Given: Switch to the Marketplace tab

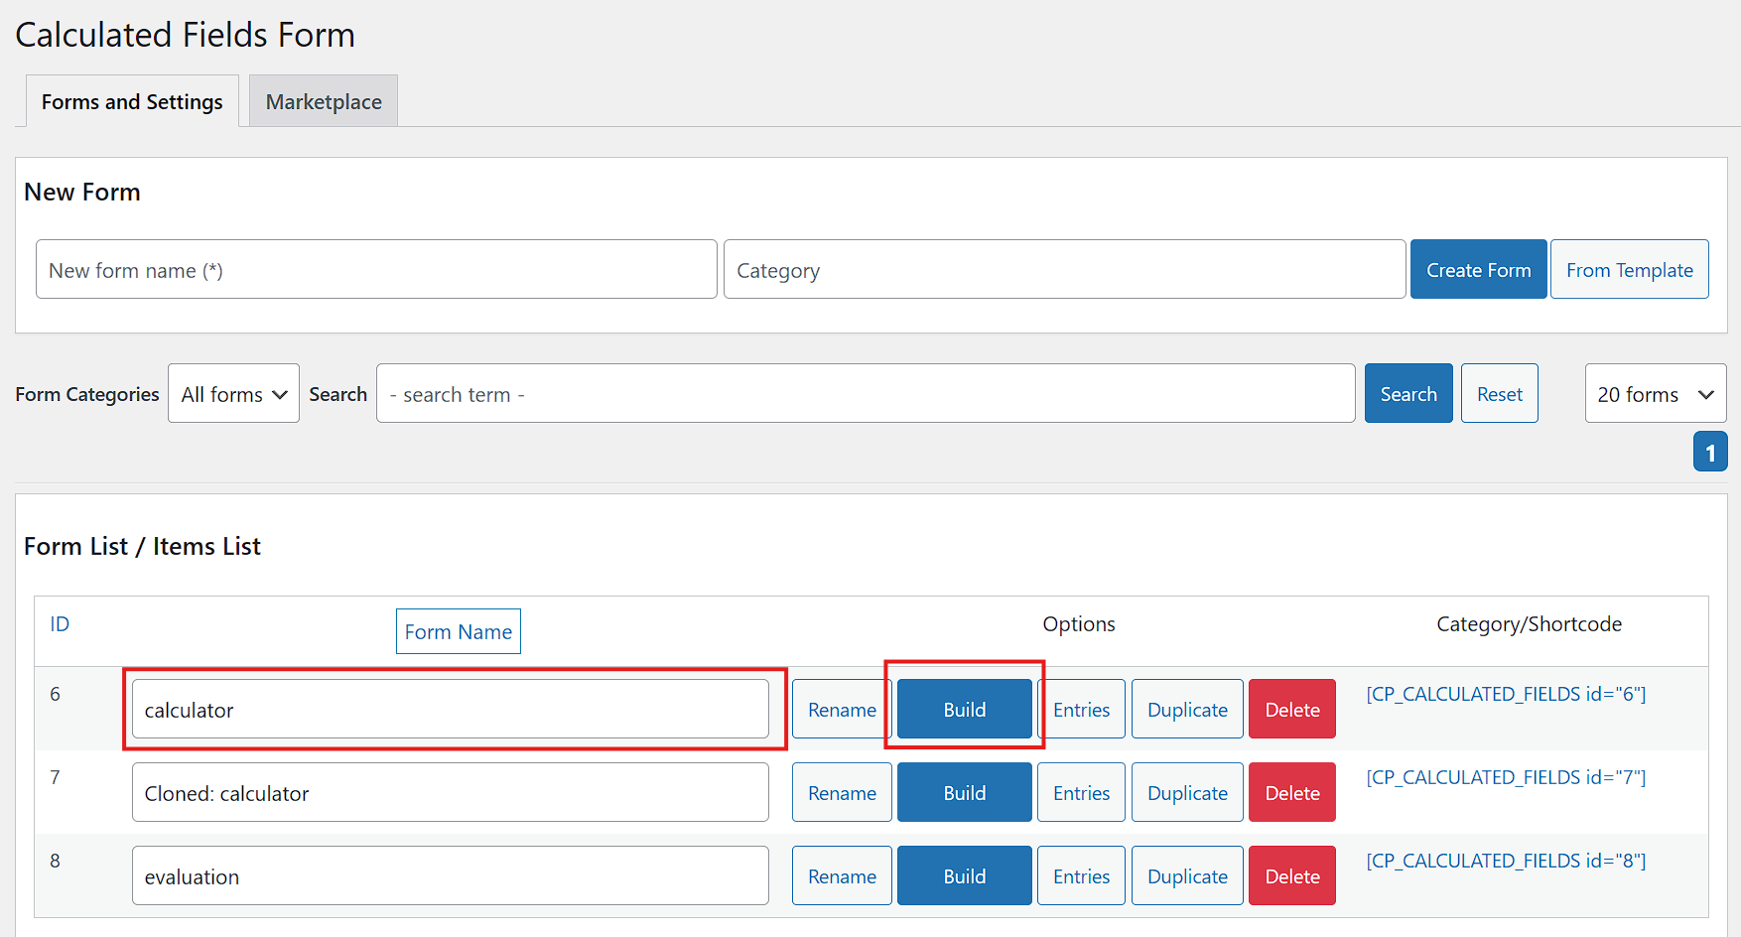Looking at the screenshot, I should [324, 102].
